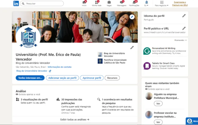Click the Hublet tablet ad logo

pyautogui.click(x=147, y=66)
